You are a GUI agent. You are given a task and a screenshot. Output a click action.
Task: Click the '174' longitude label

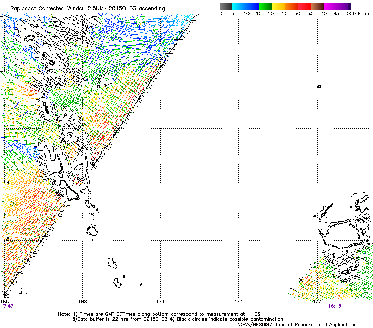point(239,302)
